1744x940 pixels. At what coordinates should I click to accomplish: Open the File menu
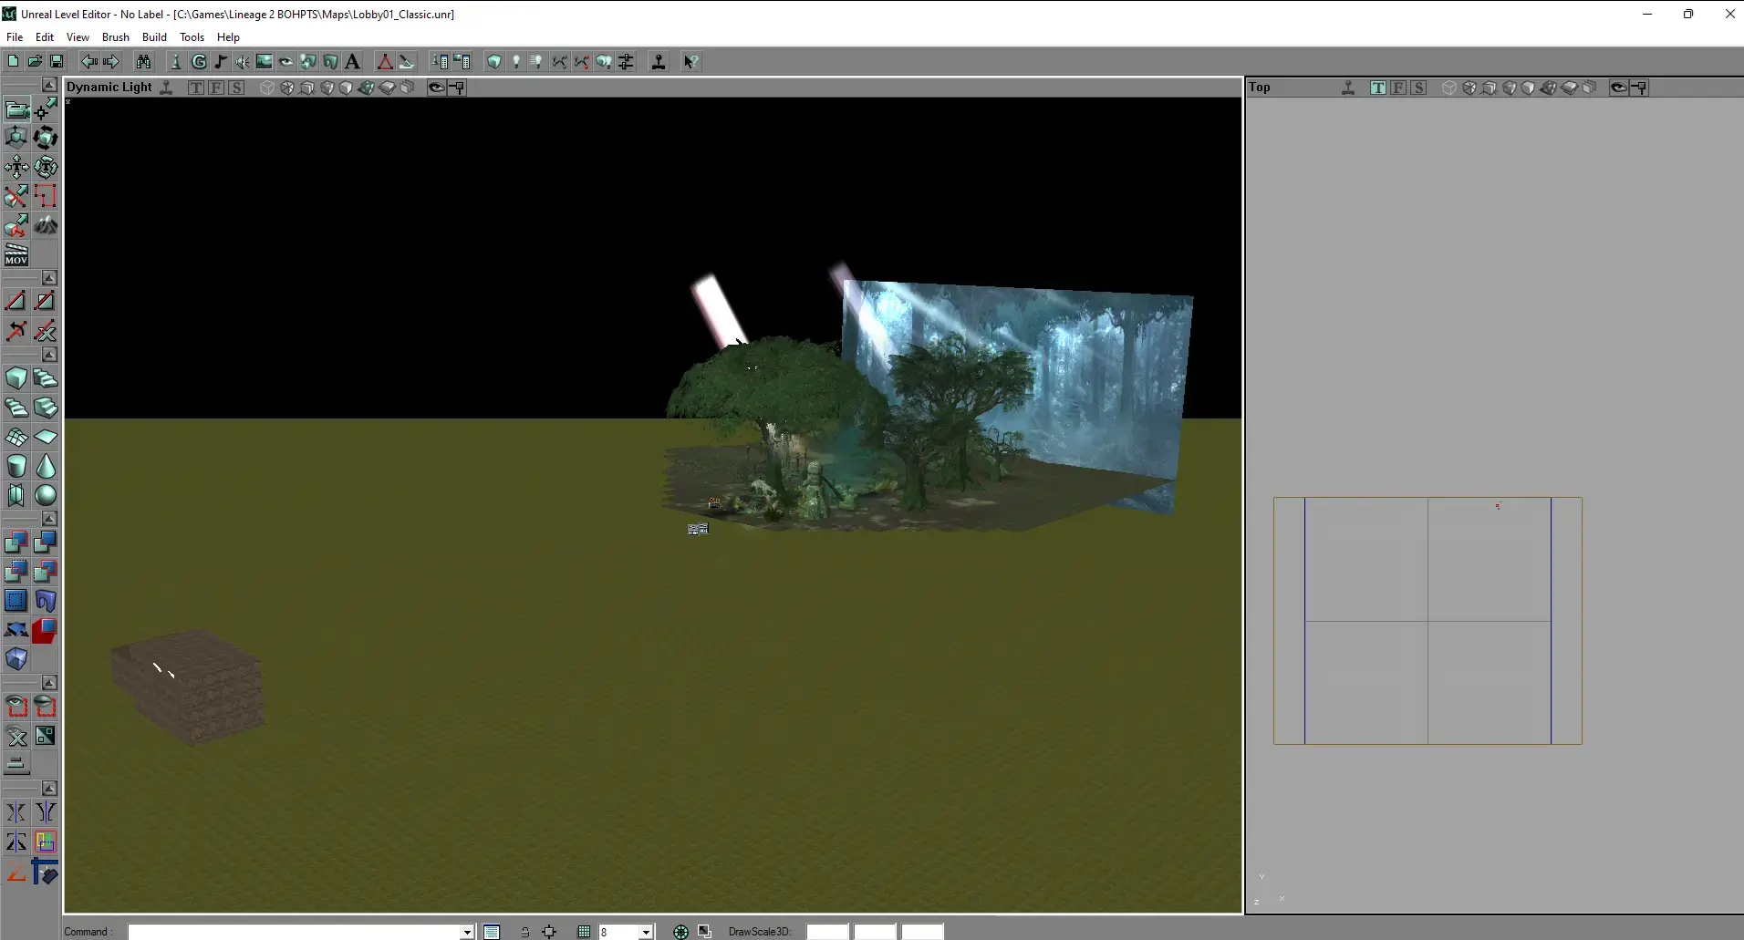point(15,37)
